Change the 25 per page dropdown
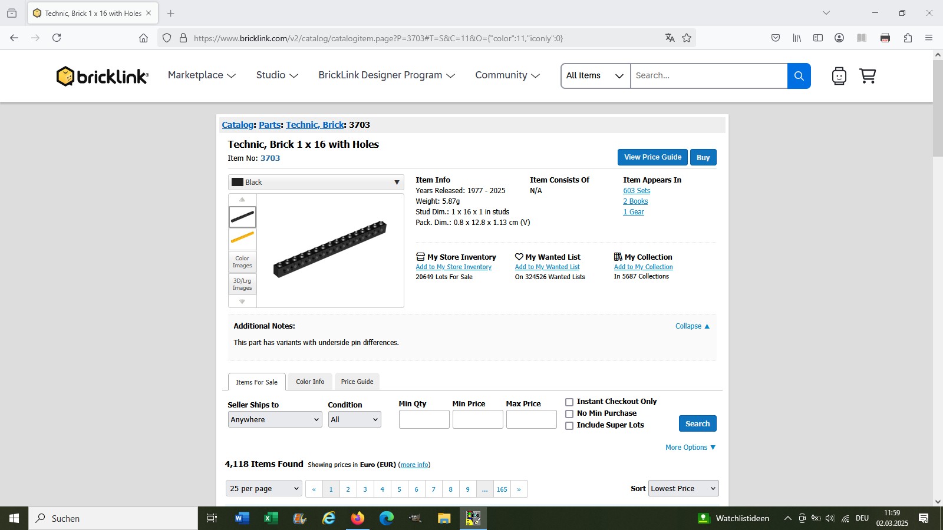This screenshot has width=943, height=530. tap(263, 489)
